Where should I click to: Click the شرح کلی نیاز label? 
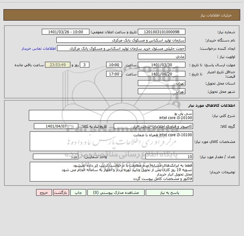pos(224,116)
